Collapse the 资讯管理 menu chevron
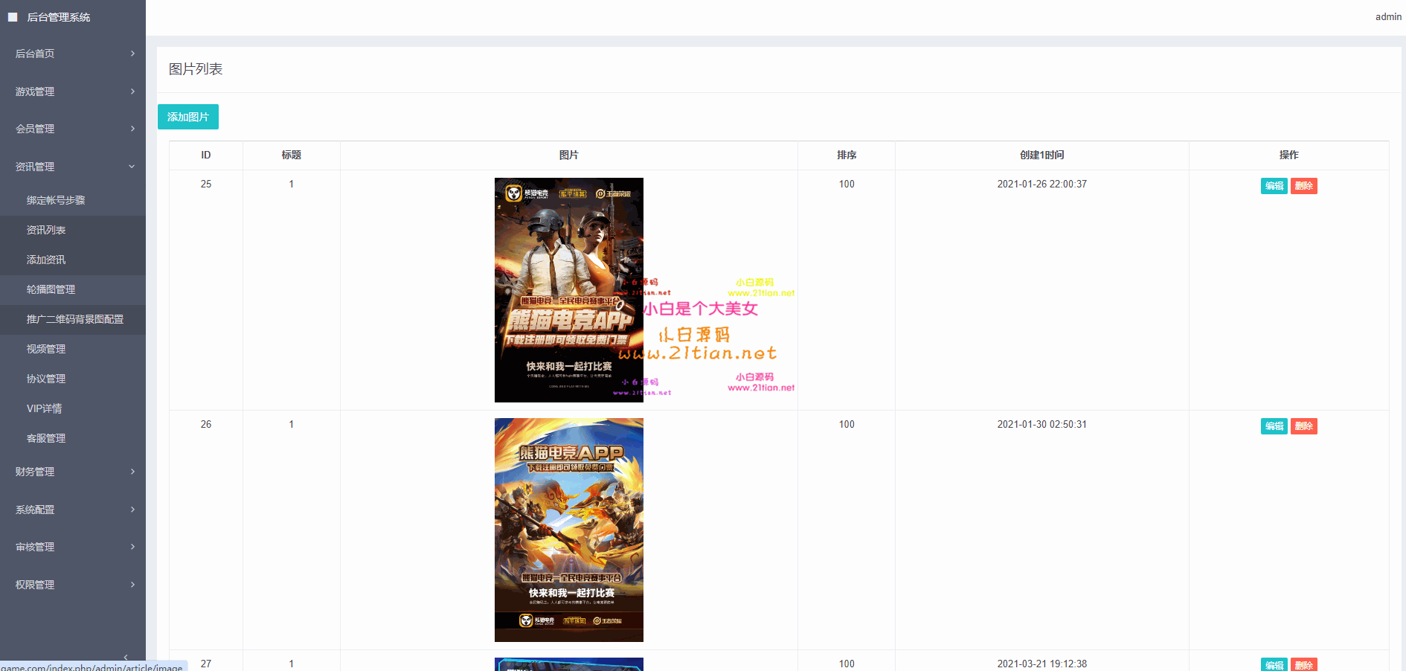1406x671 pixels. pyautogui.click(x=132, y=167)
